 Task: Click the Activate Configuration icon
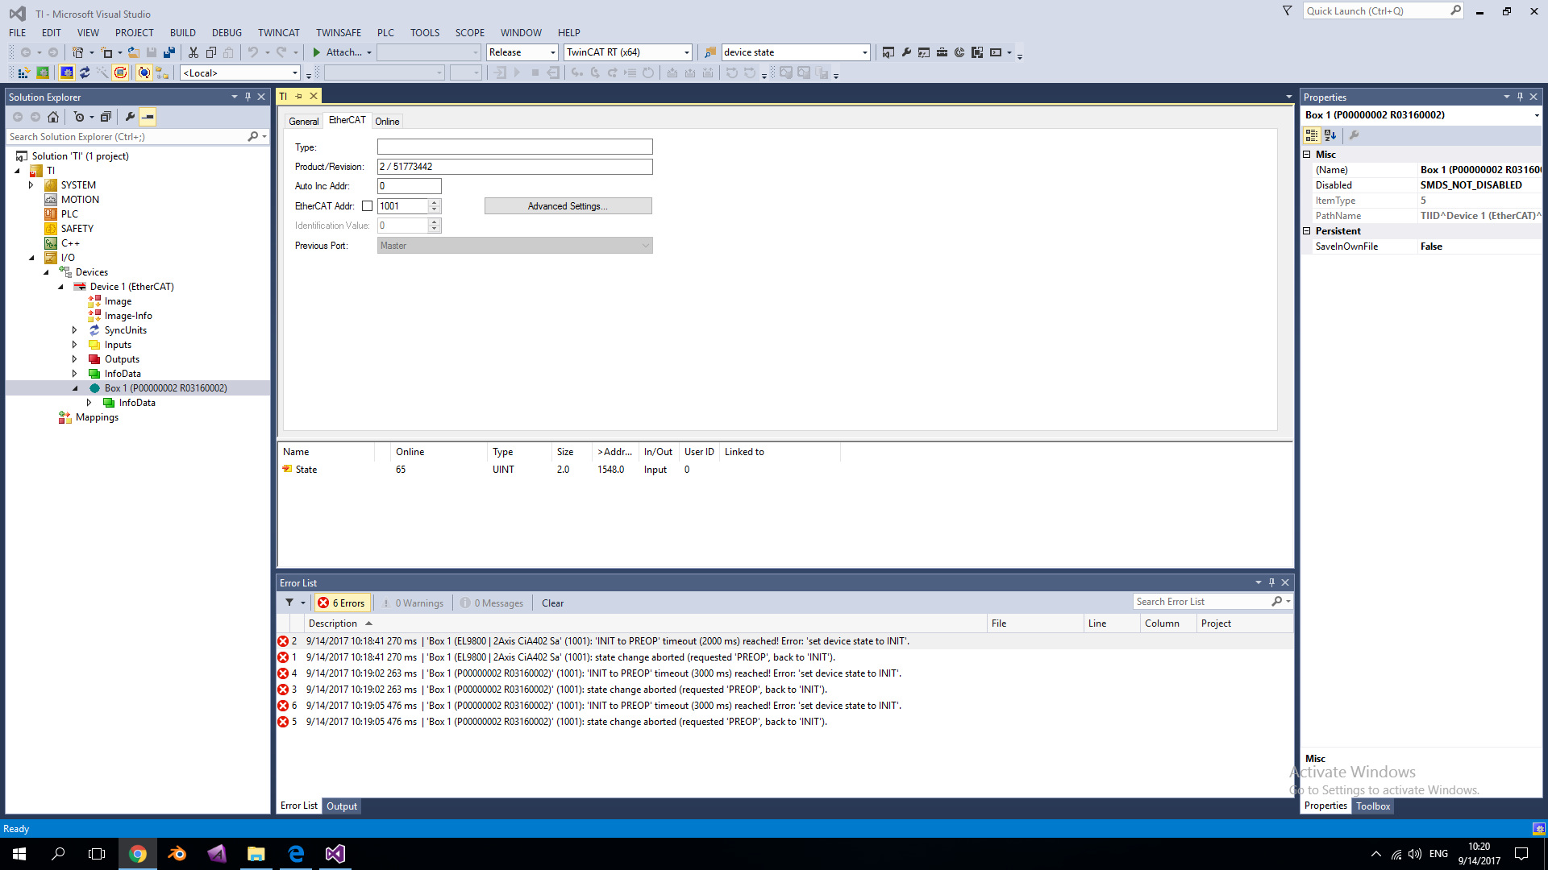tap(23, 72)
